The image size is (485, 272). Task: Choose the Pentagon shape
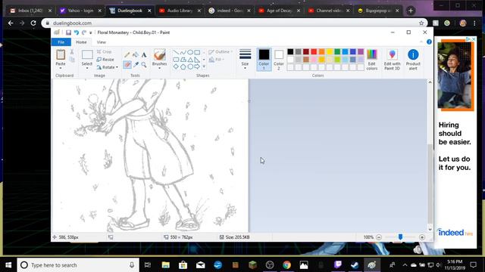click(x=183, y=66)
